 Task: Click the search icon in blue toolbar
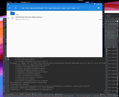[99, 8]
